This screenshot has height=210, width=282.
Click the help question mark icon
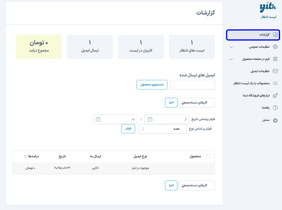[275, 108]
